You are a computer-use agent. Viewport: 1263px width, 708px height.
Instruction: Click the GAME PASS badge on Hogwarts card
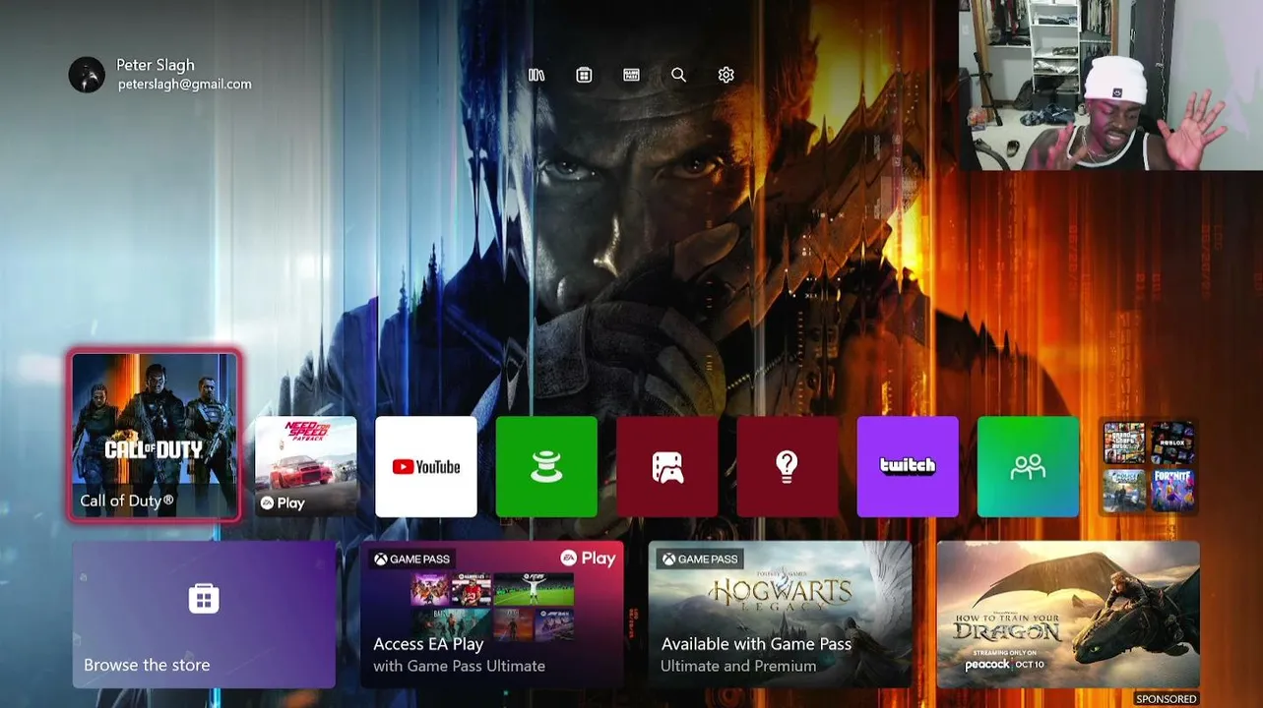coord(700,559)
